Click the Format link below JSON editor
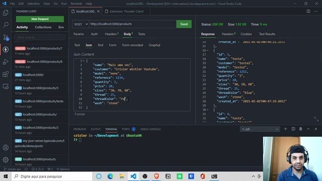Screen dimensions: 322x181 [79, 114]
